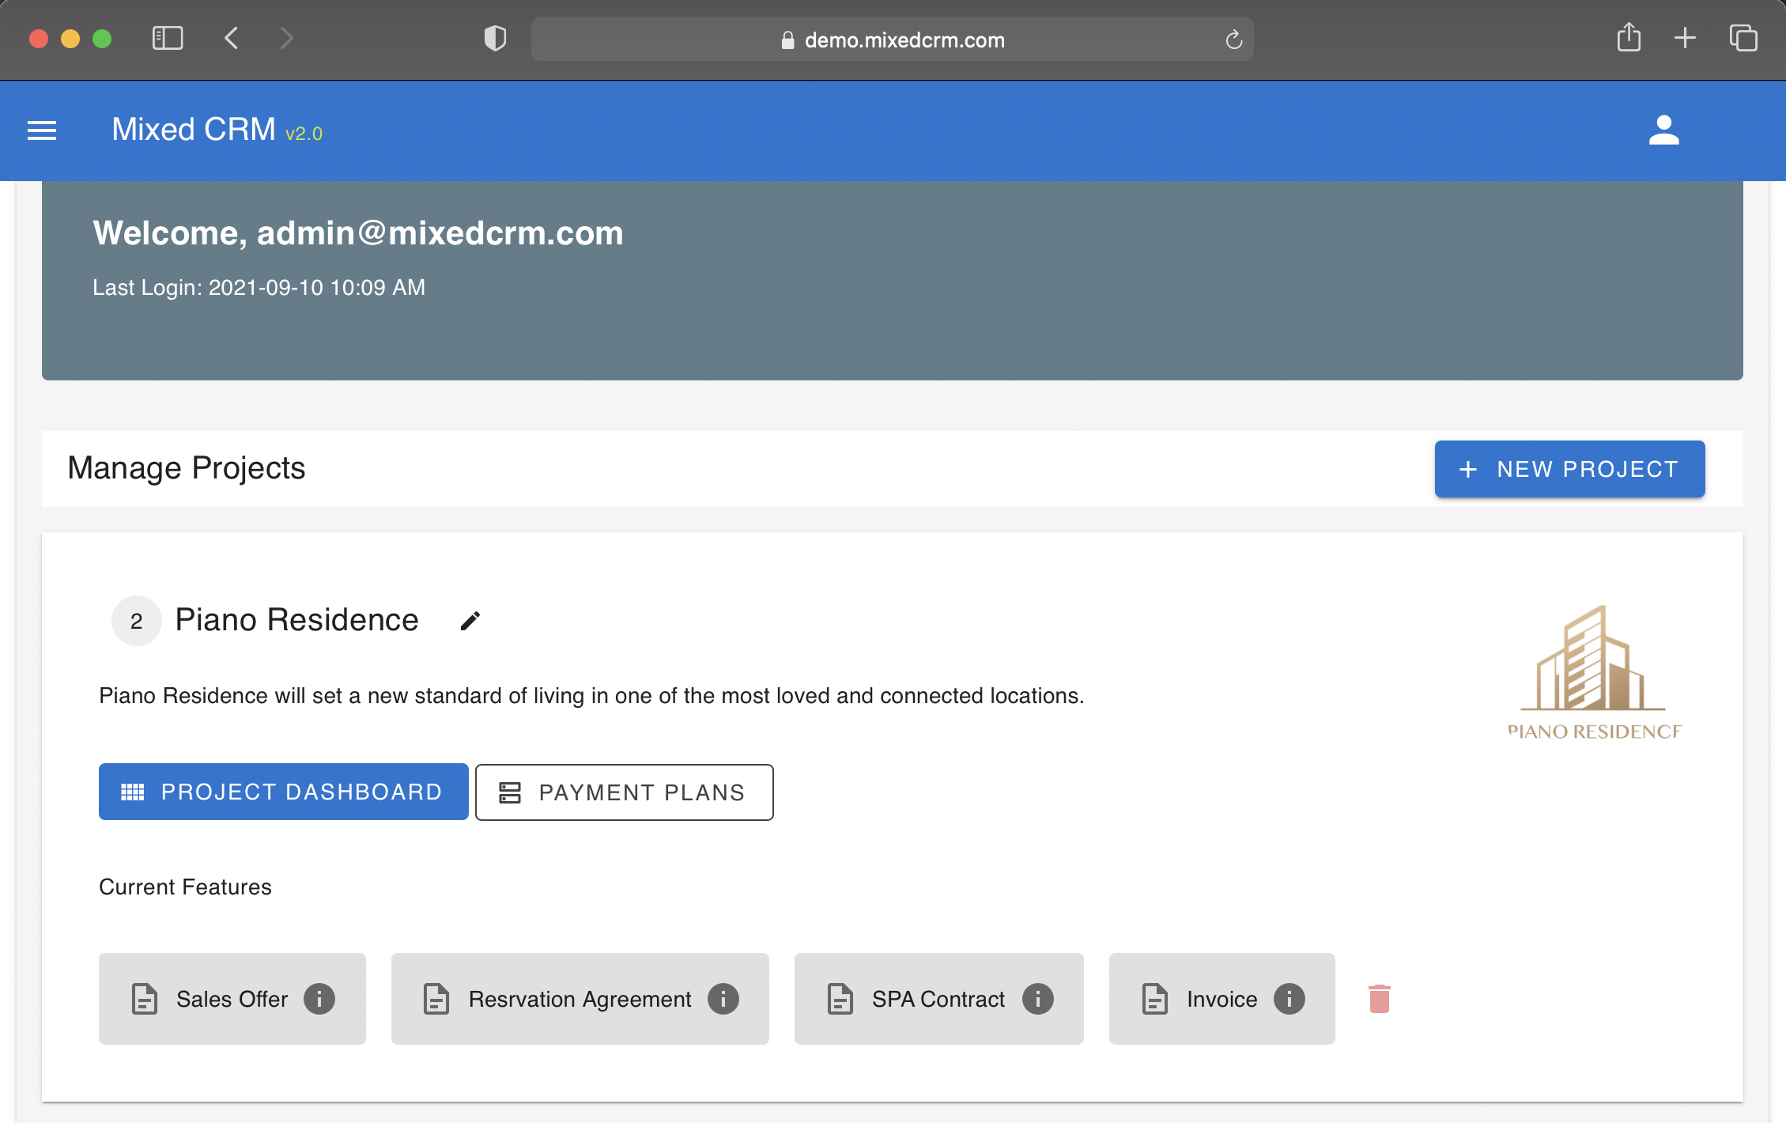
Task: Open the Invoice info icon
Action: [1289, 999]
